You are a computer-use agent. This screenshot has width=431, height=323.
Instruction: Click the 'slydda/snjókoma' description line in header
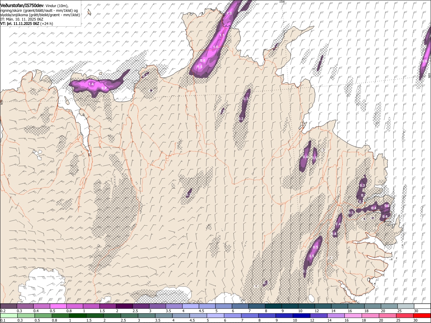click(x=40, y=15)
